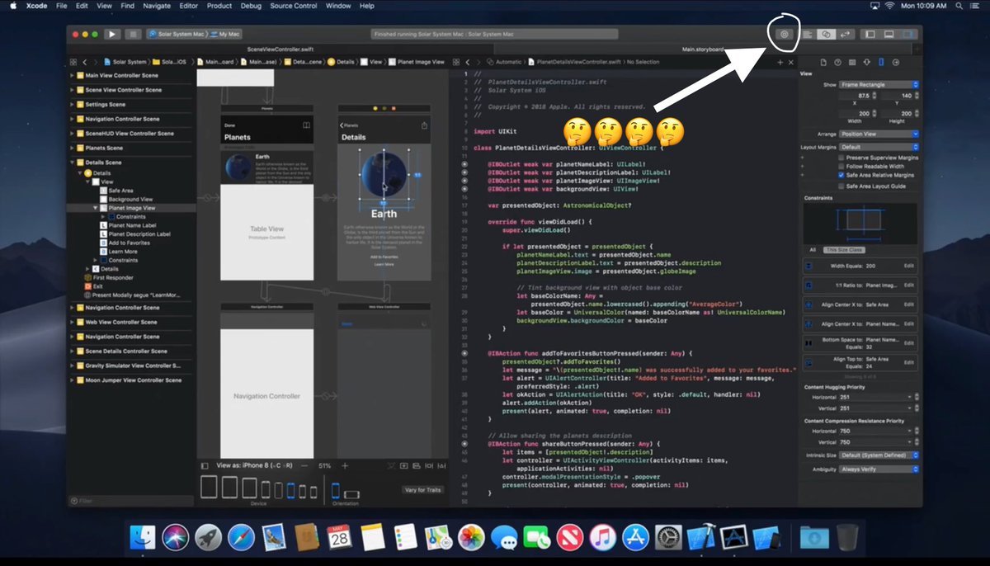Open Finder from the Dock
The image size is (990, 566).
(144, 537)
